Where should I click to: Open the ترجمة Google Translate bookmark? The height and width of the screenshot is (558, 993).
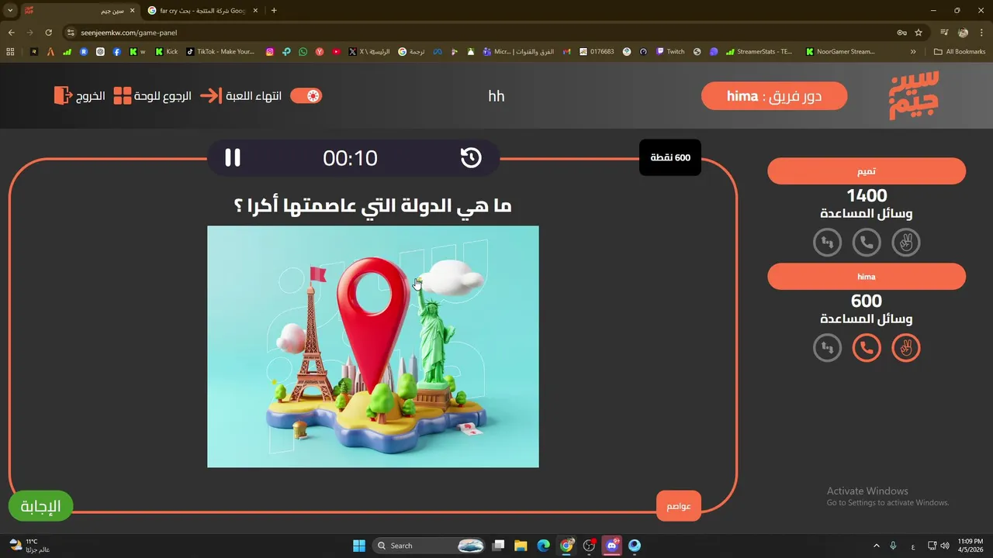click(412, 52)
